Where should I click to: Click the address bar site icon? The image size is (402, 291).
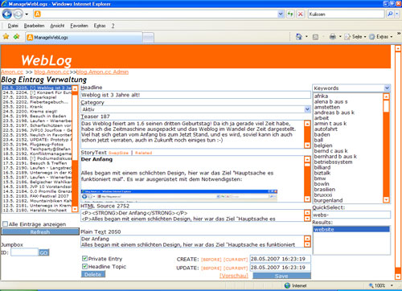coord(38,14)
